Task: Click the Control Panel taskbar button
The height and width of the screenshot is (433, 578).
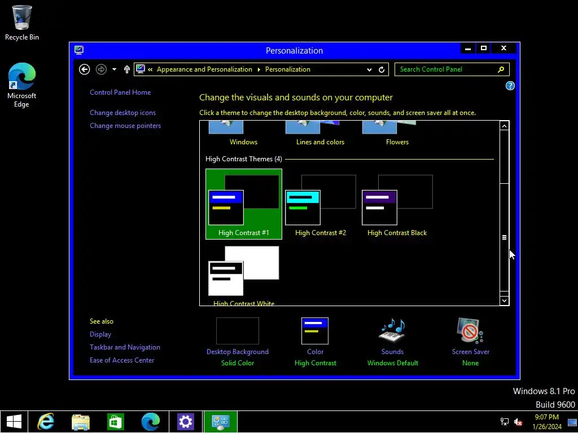Action: pos(221,422)
